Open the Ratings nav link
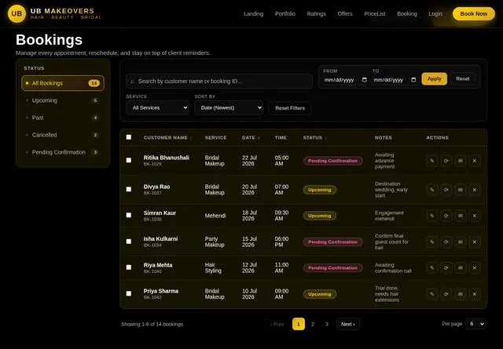This screenshot has height=349, width=503. [x=316, y=14]
